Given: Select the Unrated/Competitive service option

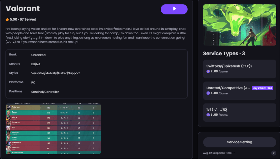Looking at the screenshot, I should coord(240,90).
